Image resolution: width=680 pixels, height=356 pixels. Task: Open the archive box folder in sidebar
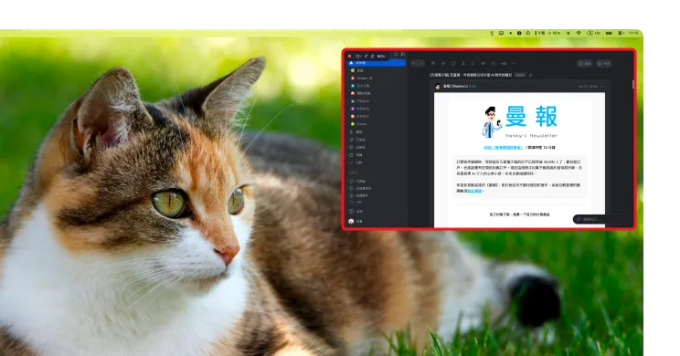[x=351, y=155]
